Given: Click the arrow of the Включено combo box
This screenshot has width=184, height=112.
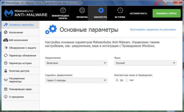Looking at the screenshot, I should tap(105, 63).
